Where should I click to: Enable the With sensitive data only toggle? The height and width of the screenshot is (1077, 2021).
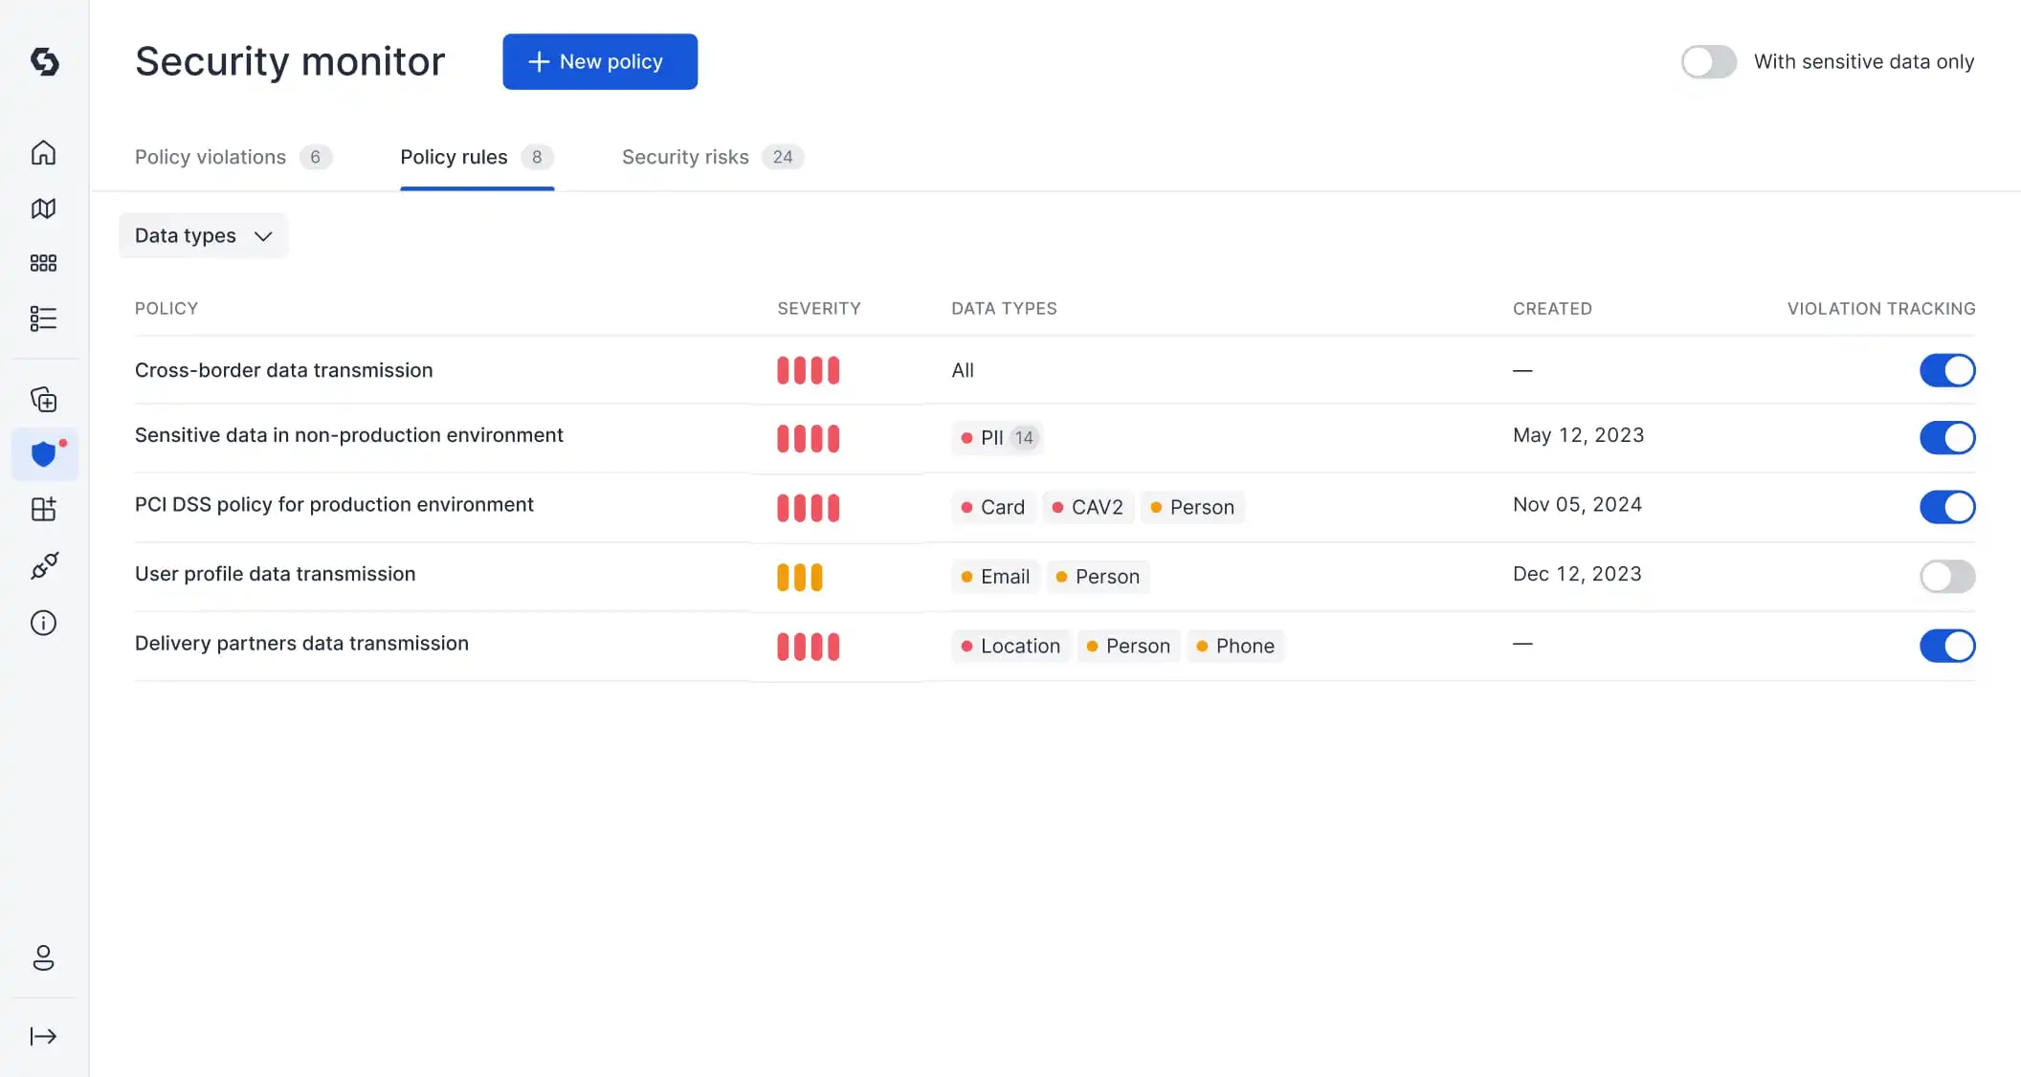1708,61
